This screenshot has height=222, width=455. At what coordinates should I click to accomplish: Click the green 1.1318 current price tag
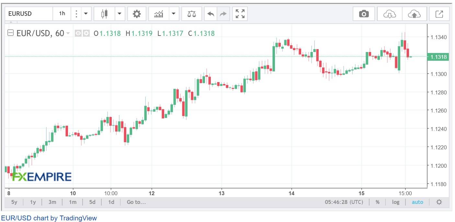(x=438, y=57)
